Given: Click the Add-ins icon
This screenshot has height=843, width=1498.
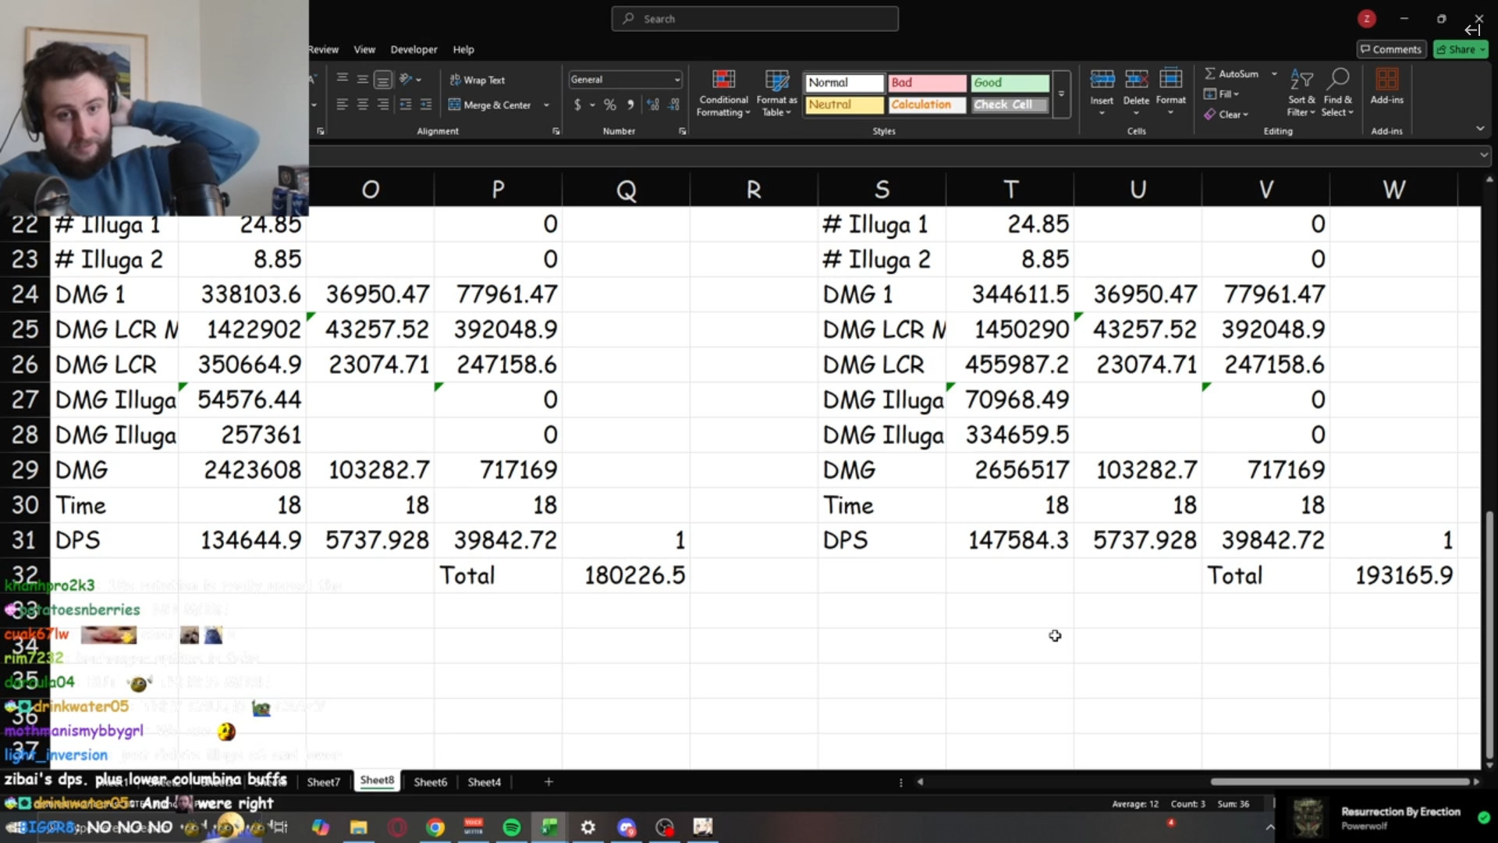Looking at the screenshot, I should tap(1386, 79).
